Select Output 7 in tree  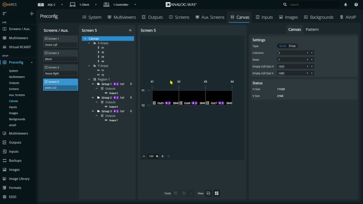tap(113, 120)
